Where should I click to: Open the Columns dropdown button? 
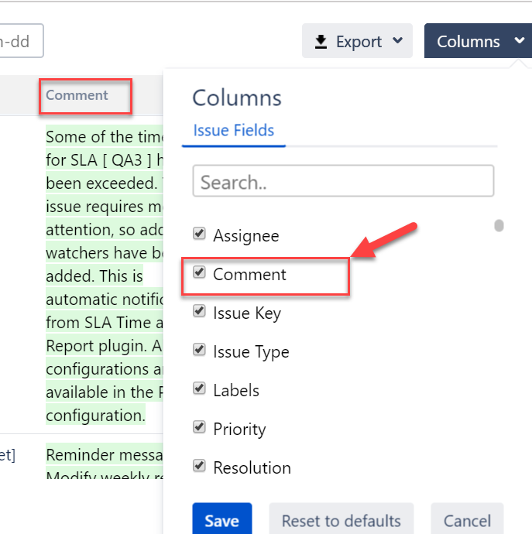pyautogui.click(x=478, y=40)
